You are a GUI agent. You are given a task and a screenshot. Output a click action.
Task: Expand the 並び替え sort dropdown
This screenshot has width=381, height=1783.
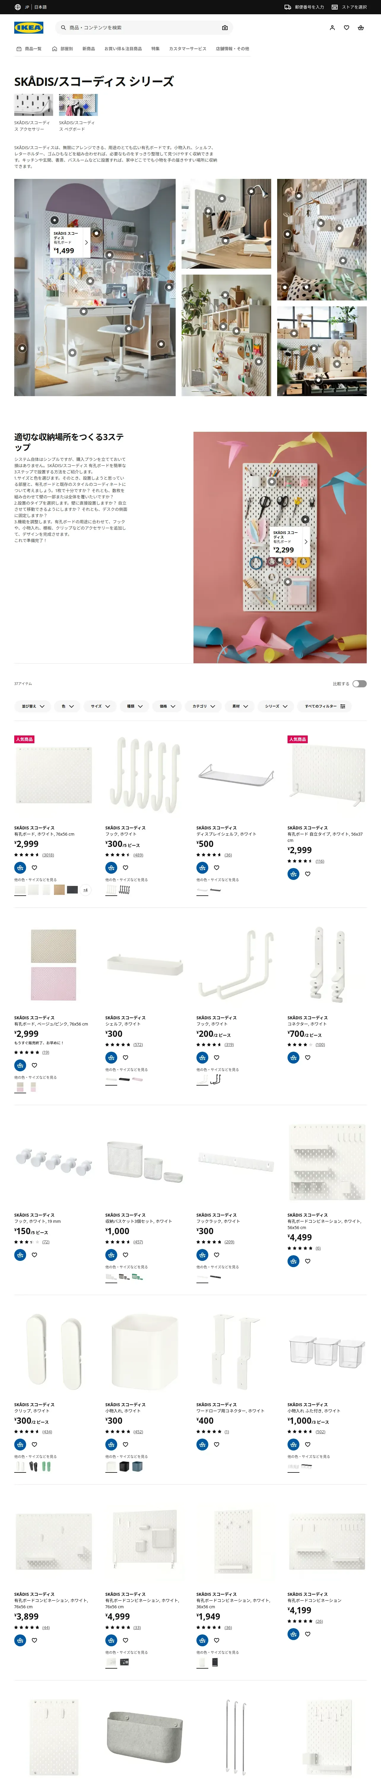33,706
